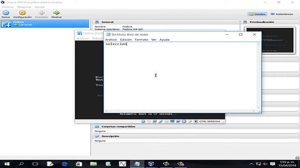Click the taskbar search magnifier icon

click(21, 164)
